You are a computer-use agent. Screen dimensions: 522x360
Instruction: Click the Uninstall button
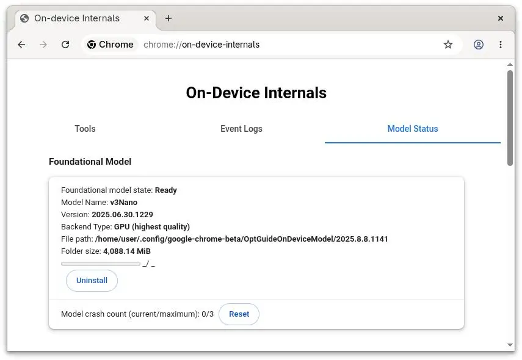(x=92, y=281)
